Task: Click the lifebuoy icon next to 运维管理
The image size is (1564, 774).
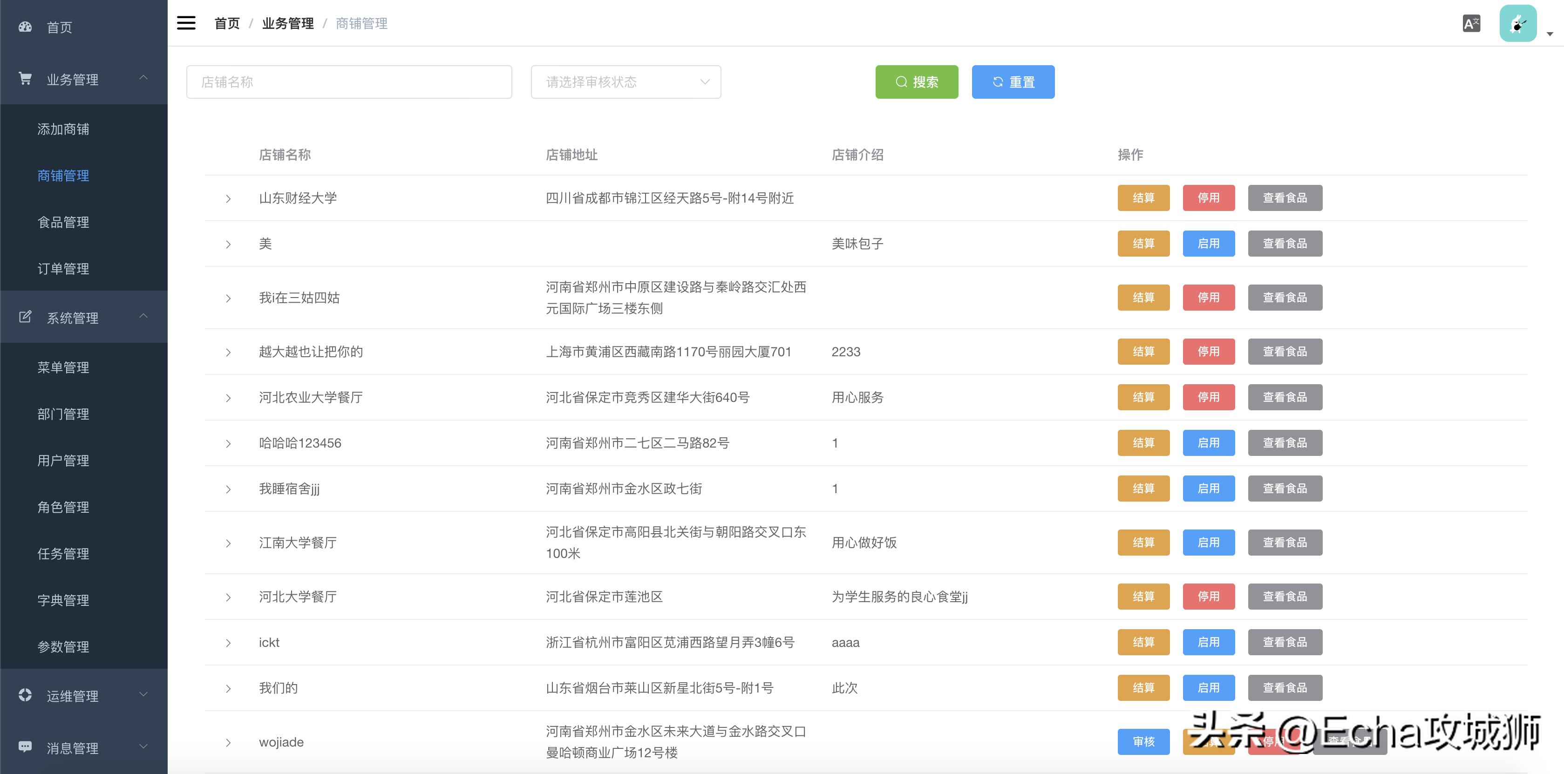Action: click(x=25, y=695)
